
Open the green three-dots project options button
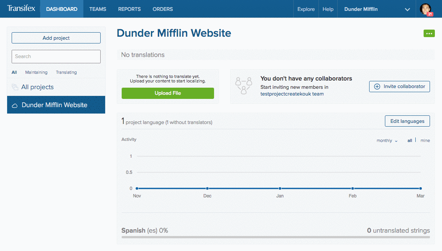[x=429, y=33]
